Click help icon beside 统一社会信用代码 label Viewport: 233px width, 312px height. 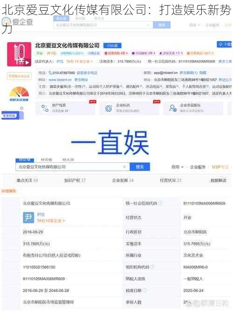pos(161,203)
